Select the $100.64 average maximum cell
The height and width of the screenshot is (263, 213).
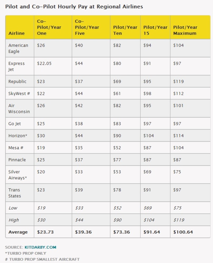tap(183, 232)
